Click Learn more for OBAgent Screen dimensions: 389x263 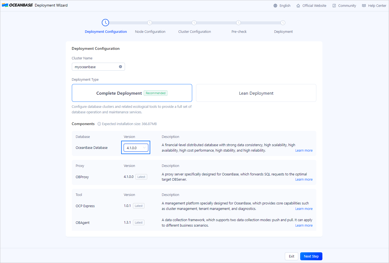click(304, 226)
